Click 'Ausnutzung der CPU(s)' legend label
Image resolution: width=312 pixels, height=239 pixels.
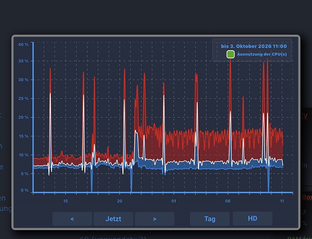(262, 54)
